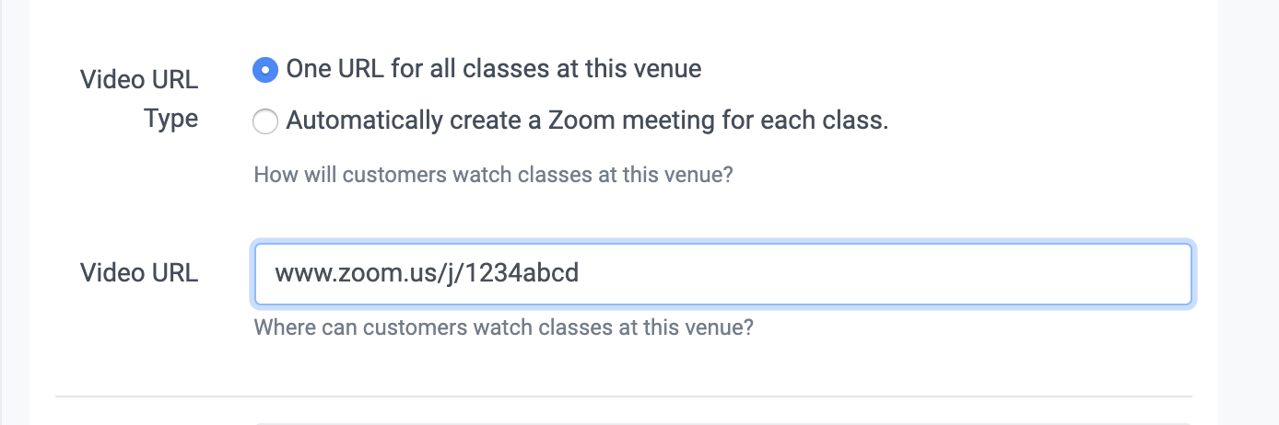Click the word "Type" under "Video URL"
The height and width of the screenshot is (425, 1279).
pyautogui.click(x=171, y=119)
